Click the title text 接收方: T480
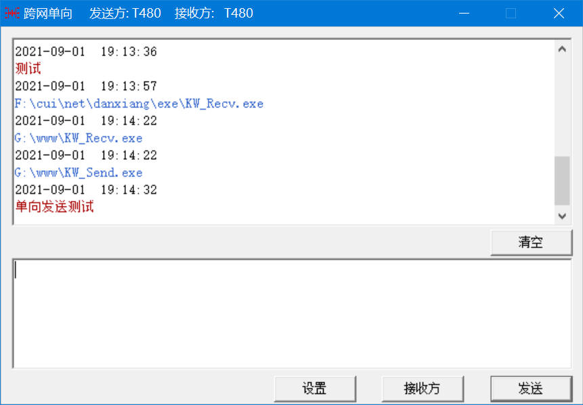The height and width of the screenshot is (405, 583). [x=214, y=14]
